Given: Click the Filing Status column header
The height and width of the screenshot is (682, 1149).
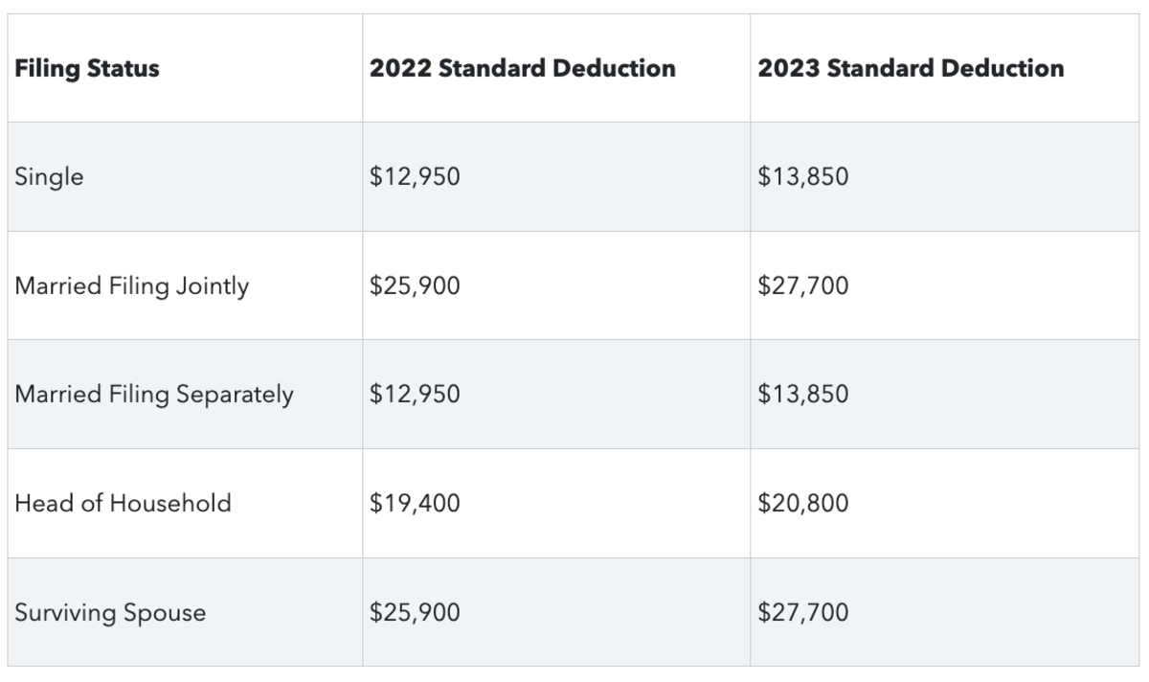Looking at the screenshot, I should (x=87, y=69).
